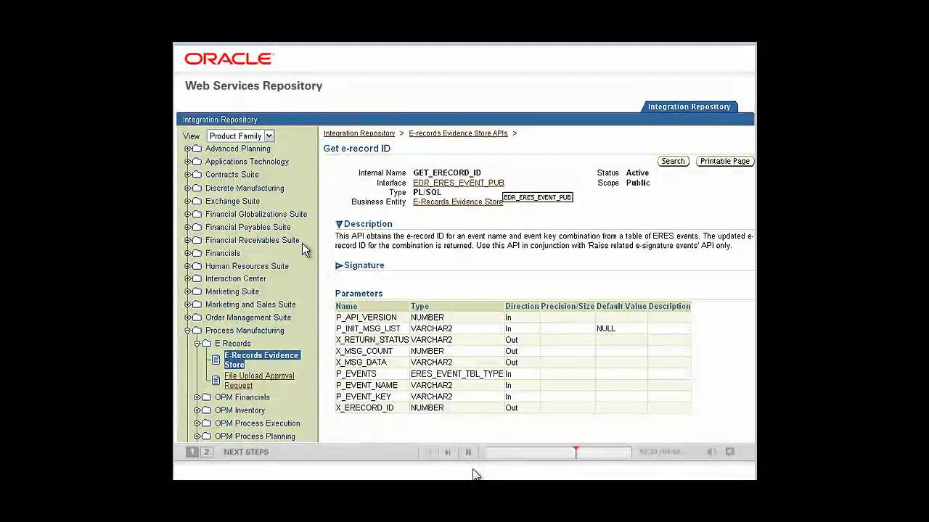Pause the tutorial playback
This screenshot has width=929, height=522.
tap(468, 452)
